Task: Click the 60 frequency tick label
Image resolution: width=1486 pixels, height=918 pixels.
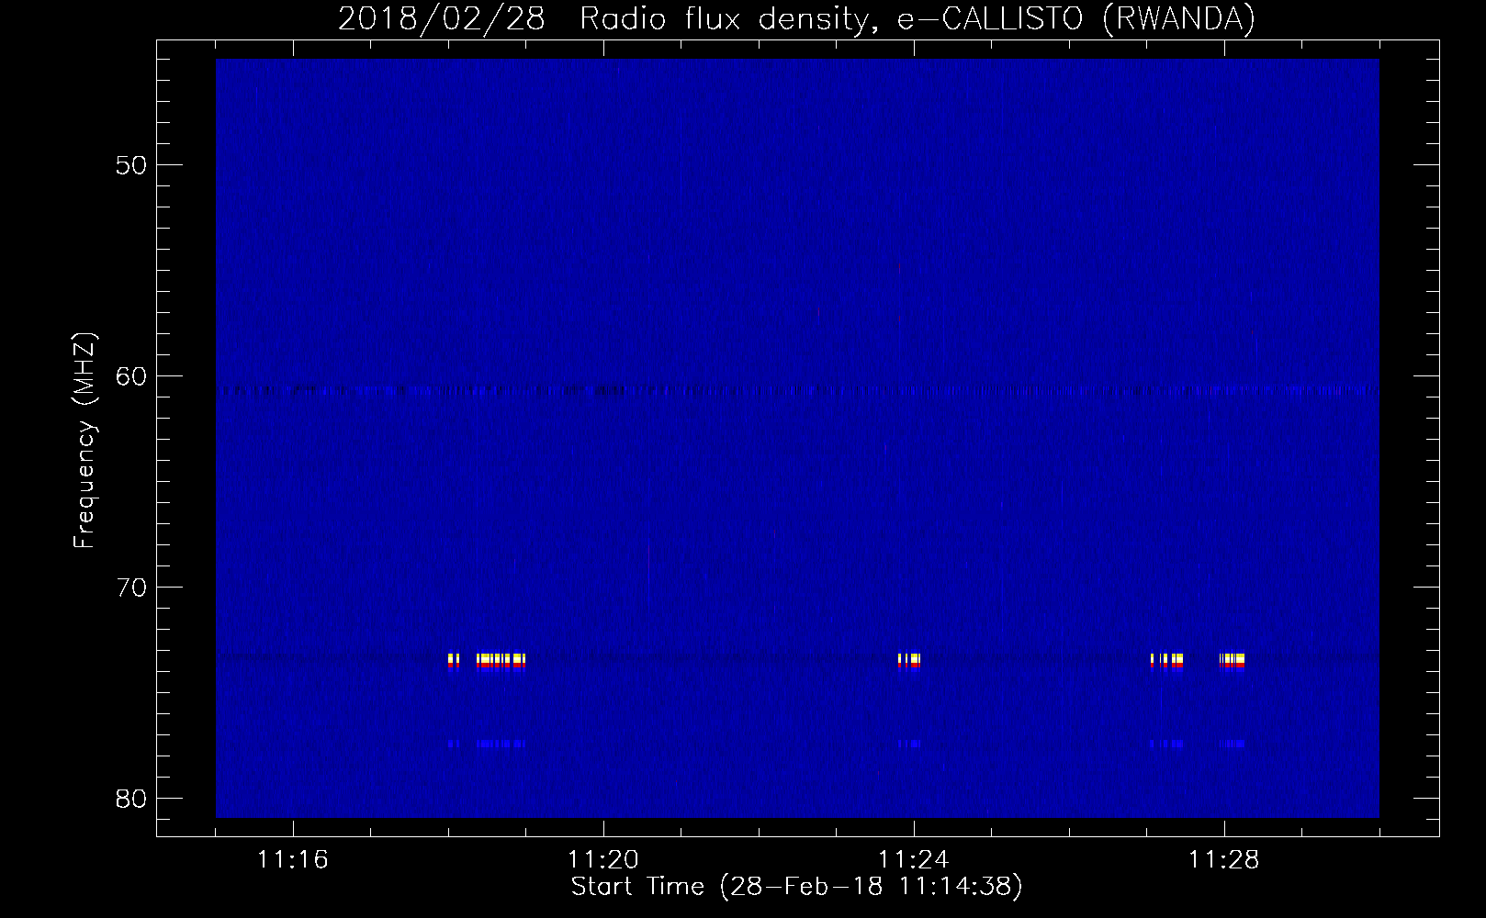Action: click(x=129, y=376)
